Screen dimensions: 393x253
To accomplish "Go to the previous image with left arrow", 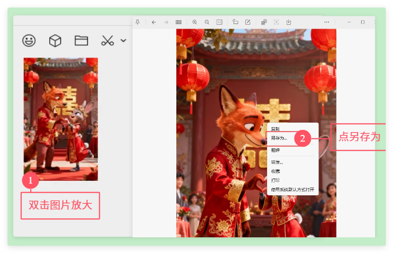I will click(x=153, y=22).
